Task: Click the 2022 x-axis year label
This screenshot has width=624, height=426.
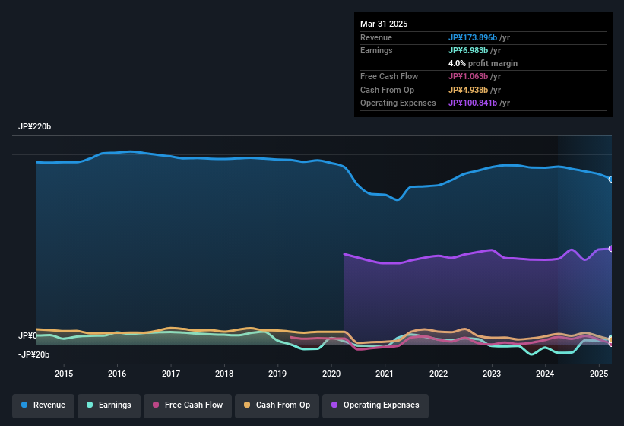Action: [438, 374]
